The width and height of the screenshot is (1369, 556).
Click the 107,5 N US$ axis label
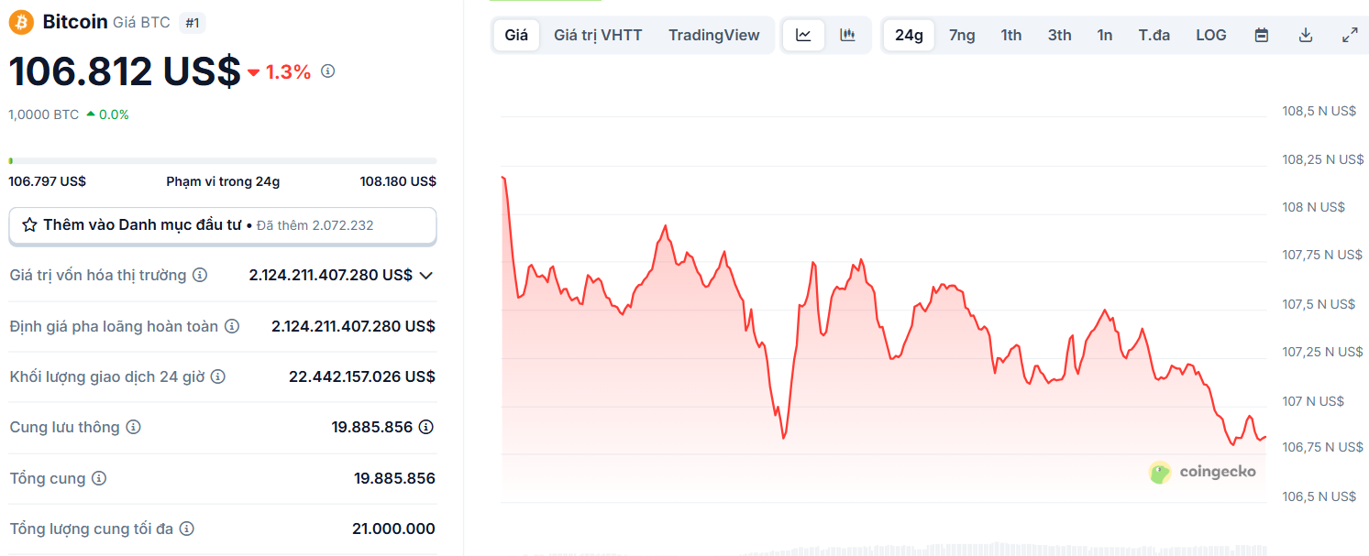1319,304
